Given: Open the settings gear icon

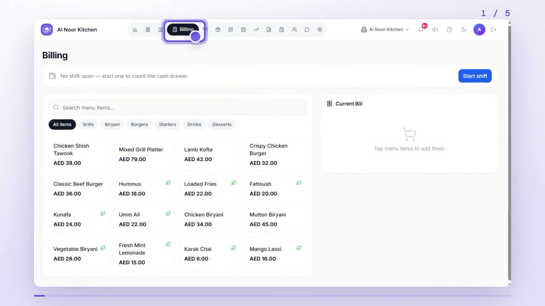Looking at the screenshot, I should pos(320,30).
